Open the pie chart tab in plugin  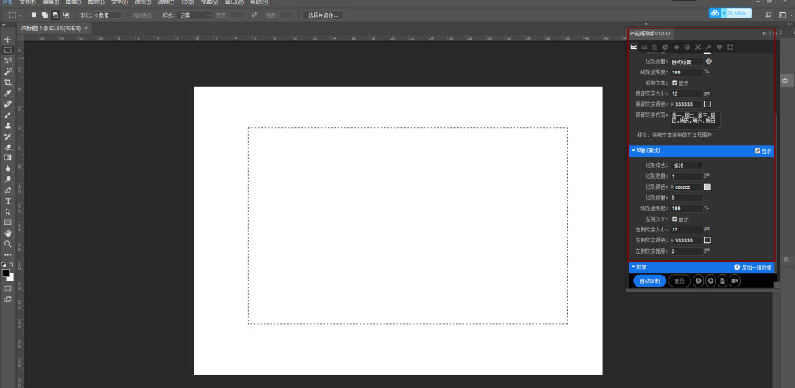coord(665,48)
